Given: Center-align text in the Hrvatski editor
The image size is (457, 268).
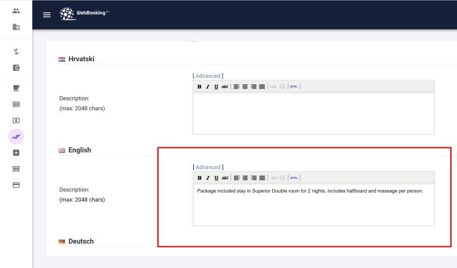Looking at the screenshot, I should pos(245,87).
